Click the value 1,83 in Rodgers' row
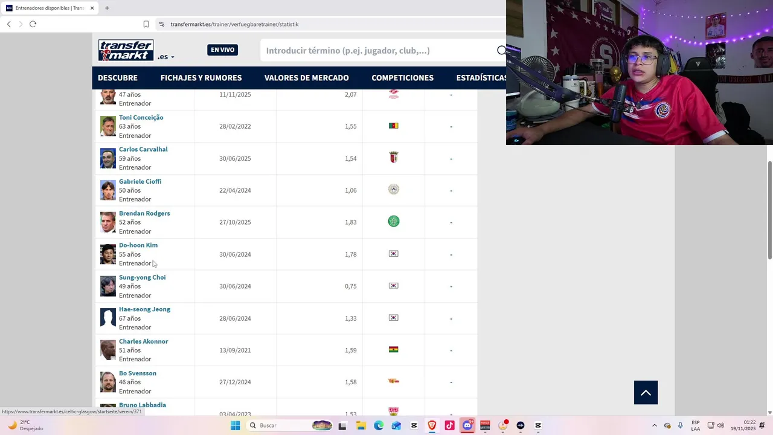This screenshot has width=773, height=435. pyautogui.click(x=350, y=222)
